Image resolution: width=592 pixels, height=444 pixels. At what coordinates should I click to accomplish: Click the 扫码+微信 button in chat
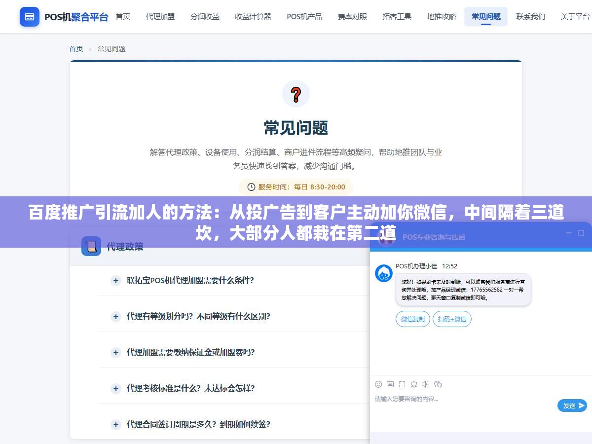(452, 319)
